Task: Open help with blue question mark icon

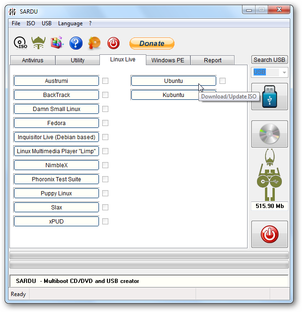Action: coord(75,43)
